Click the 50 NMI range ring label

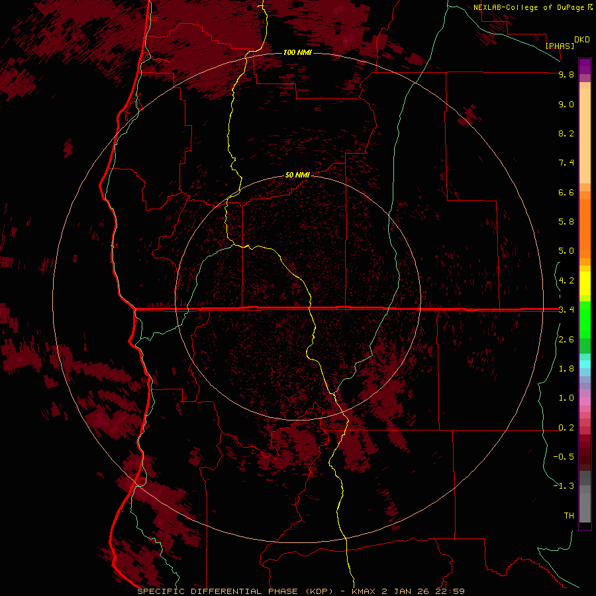tap(297, 175)
